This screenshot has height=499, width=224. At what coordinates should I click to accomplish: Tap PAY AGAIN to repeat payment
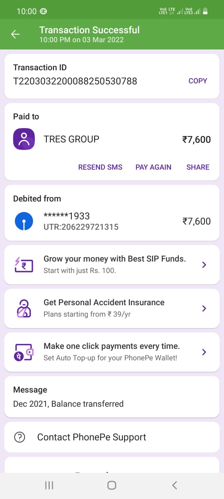[x=153, y=167]
